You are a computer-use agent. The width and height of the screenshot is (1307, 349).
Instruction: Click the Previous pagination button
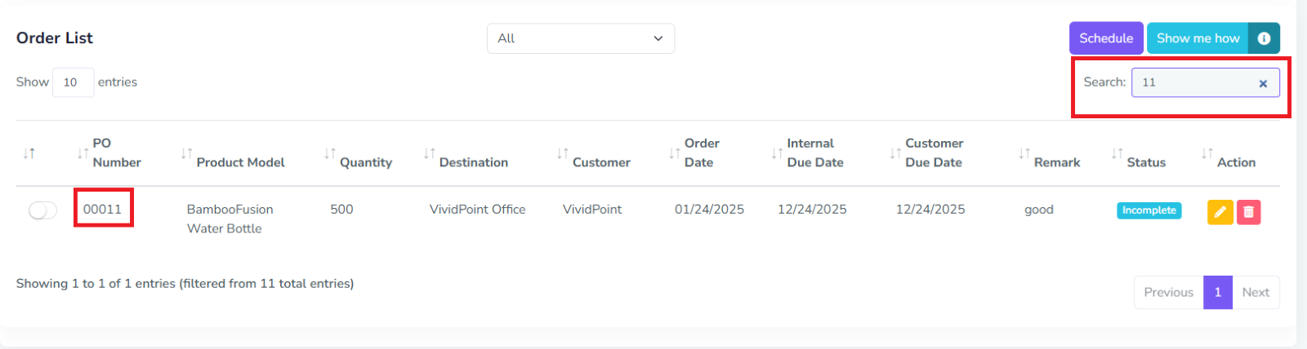point(1168,292)
